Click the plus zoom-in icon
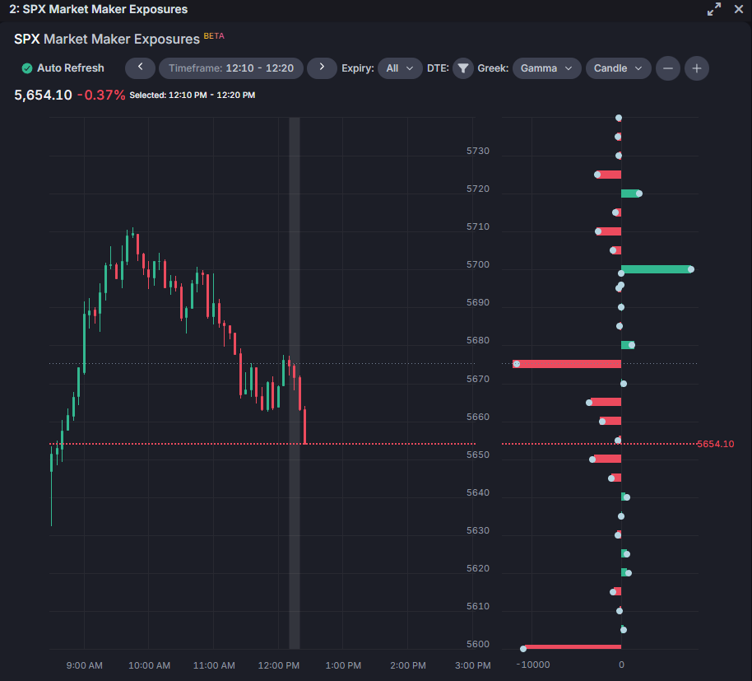 point(696,68)
